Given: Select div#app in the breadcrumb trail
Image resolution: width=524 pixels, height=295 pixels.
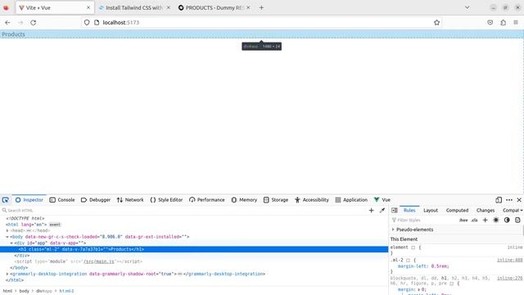Looking at the screenshot, I should point(44,291).
